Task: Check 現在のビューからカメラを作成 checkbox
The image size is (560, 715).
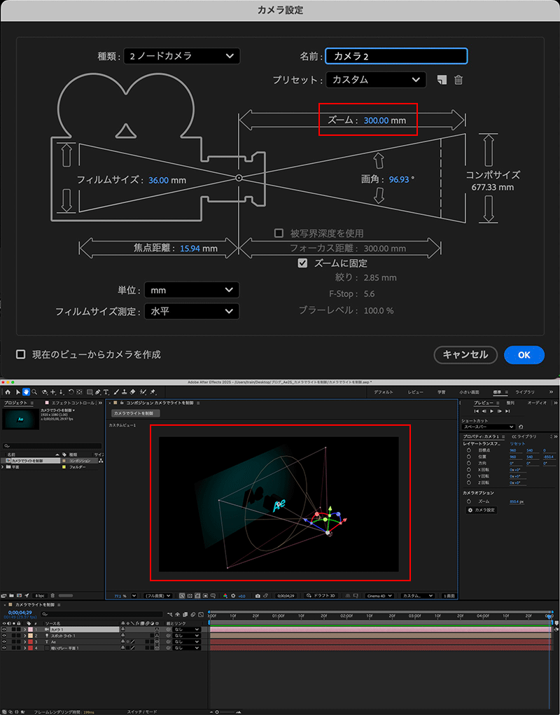Action: point(21,354)
